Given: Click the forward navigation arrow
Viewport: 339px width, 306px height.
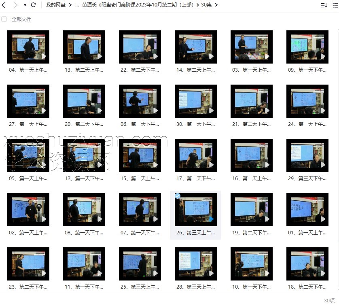Looking at the screenshot, I should coord(16,5).
